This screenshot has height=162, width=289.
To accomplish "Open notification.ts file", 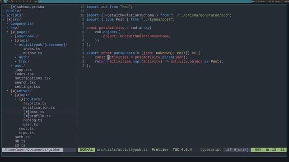I will point(39,108).
